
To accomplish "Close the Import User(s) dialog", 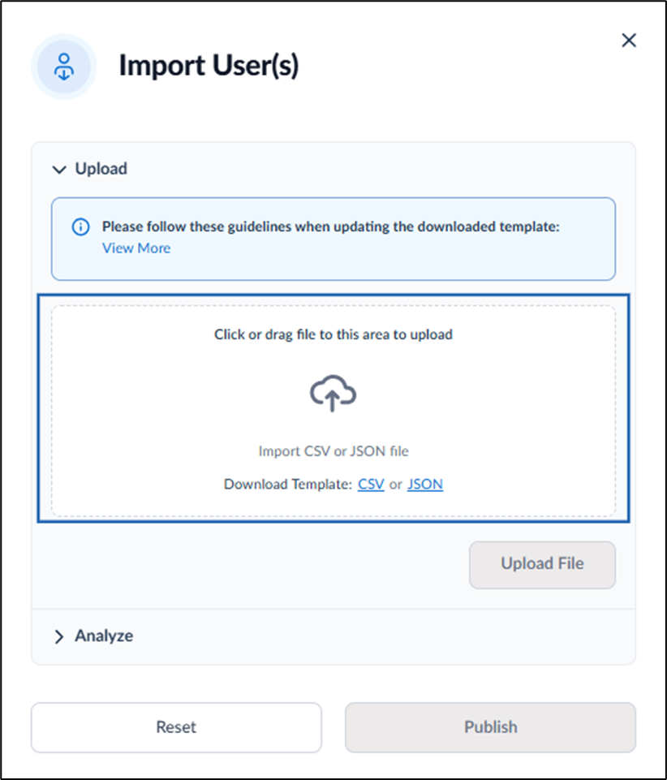I will click(x=629, y=41).
